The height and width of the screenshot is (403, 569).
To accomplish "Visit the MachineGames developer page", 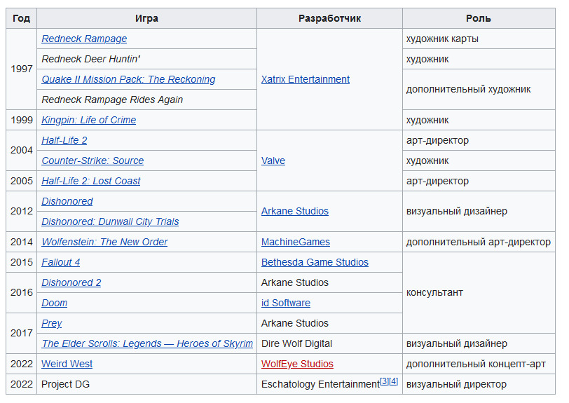I will [x=295, y=242].
